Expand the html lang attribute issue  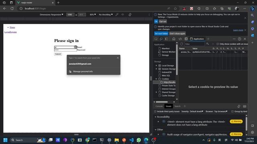coord(158,122)
